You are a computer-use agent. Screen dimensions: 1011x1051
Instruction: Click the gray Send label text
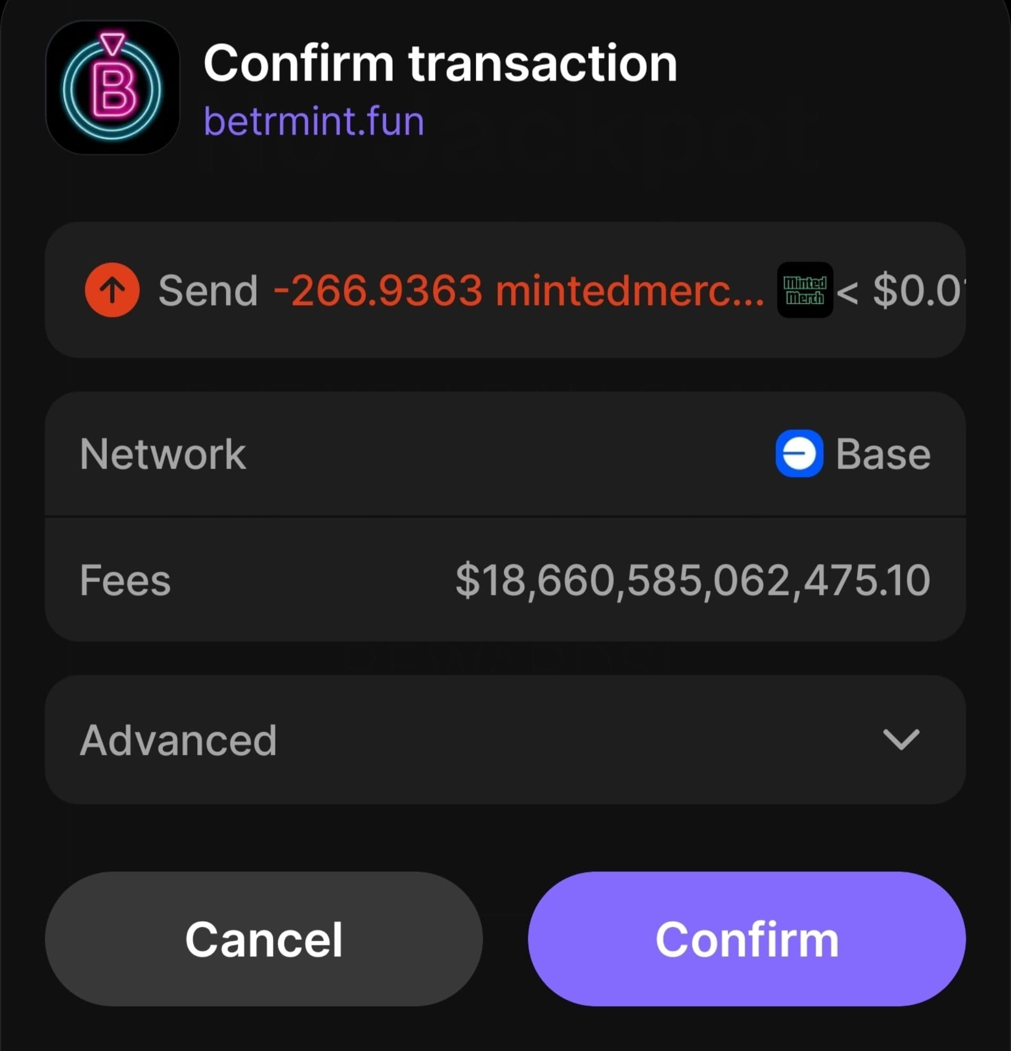coord(208,290)
